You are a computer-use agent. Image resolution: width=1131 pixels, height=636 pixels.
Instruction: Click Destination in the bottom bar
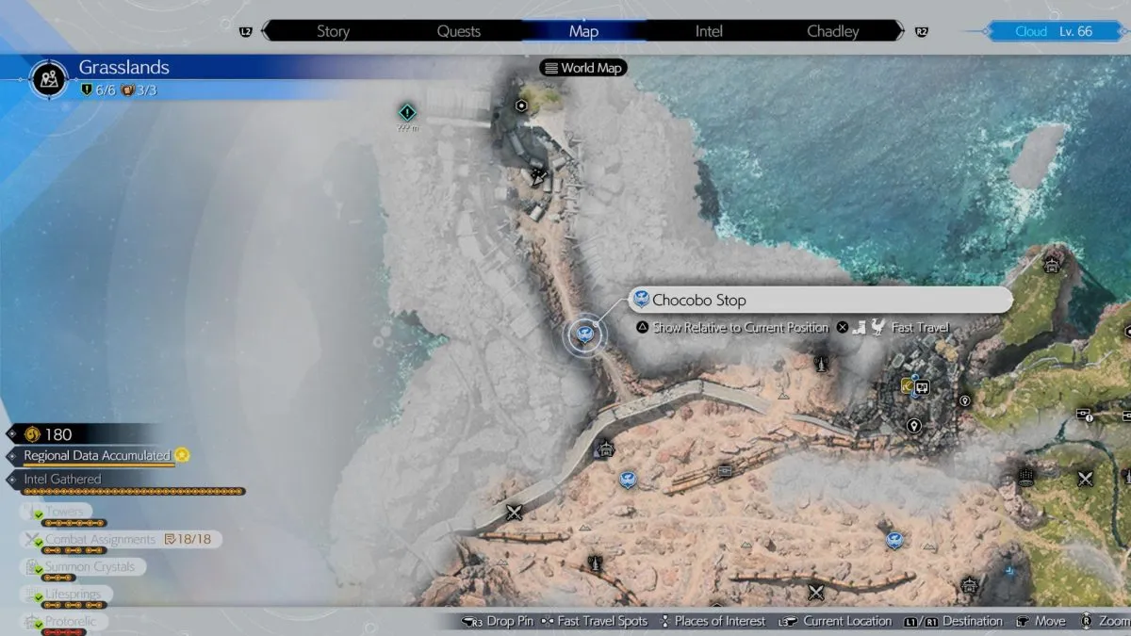pos(953,621)
